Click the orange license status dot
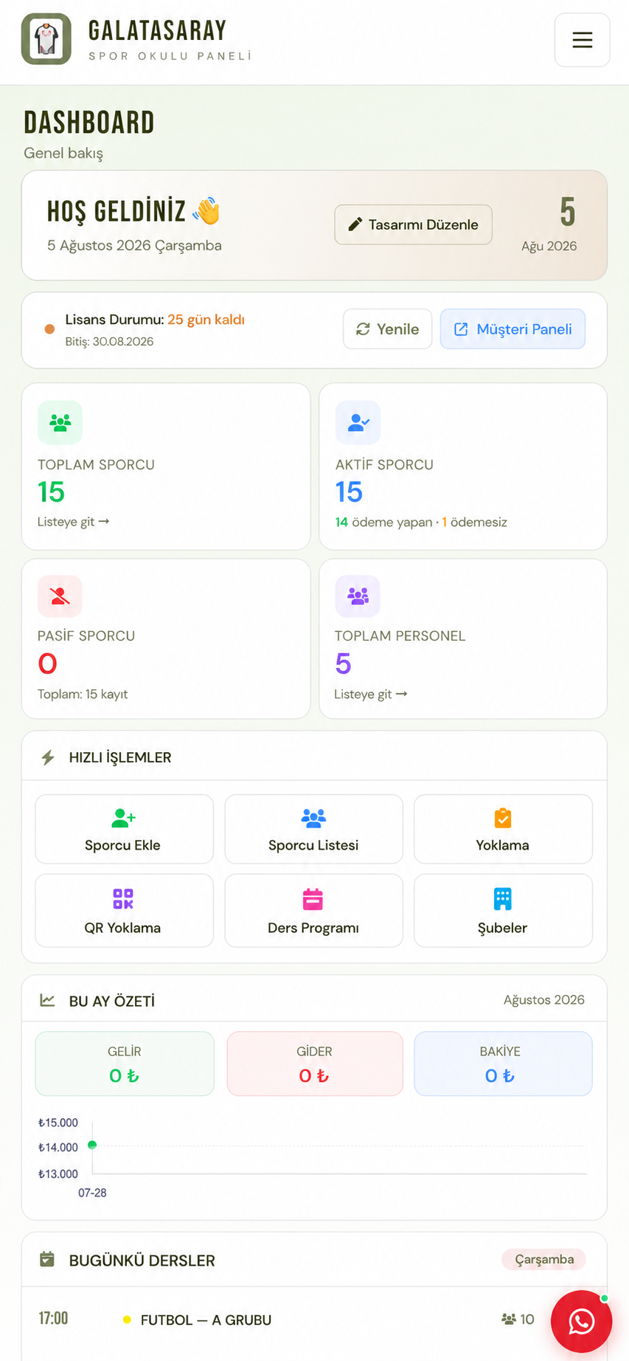 click(x=49, y=329)
